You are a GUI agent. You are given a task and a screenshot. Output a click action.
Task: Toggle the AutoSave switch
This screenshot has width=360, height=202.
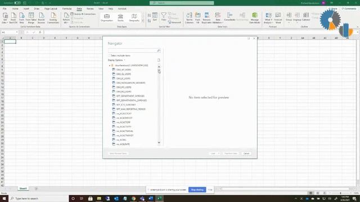tap(17, 3)
